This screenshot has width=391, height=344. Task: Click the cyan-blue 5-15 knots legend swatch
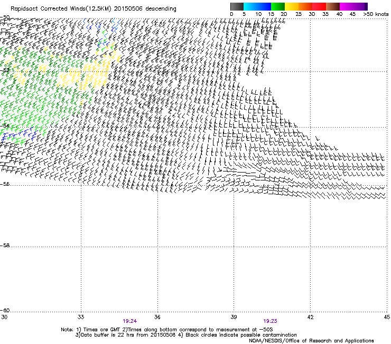point(257,6)
